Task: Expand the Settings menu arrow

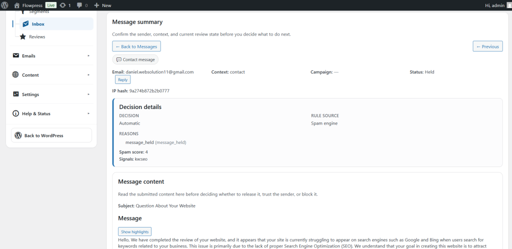Action: 88,94
